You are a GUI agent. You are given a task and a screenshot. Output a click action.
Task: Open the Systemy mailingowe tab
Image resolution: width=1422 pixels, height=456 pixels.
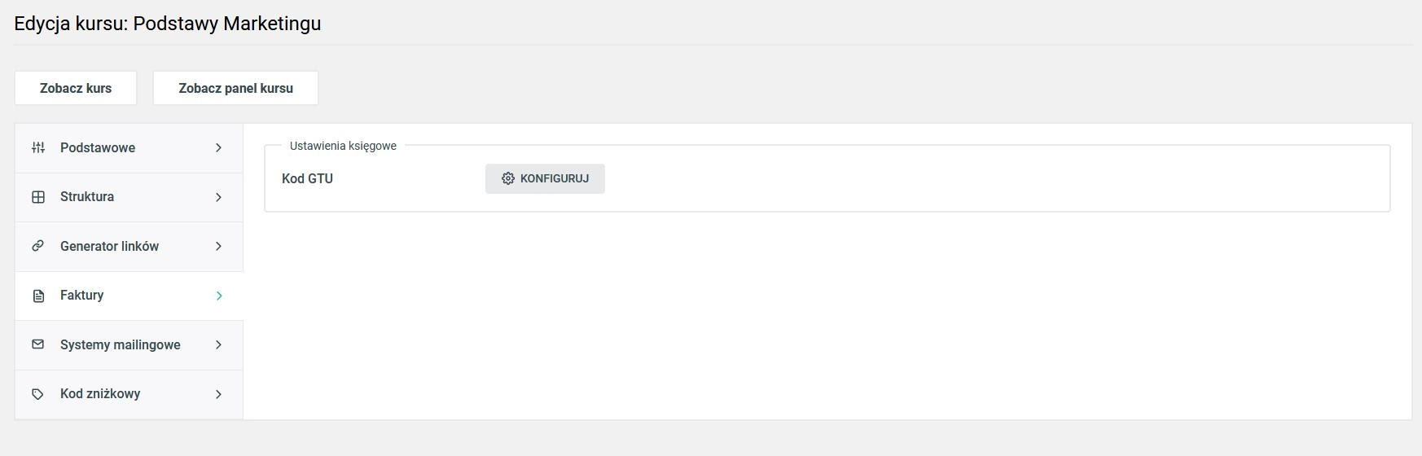(129, 345)
